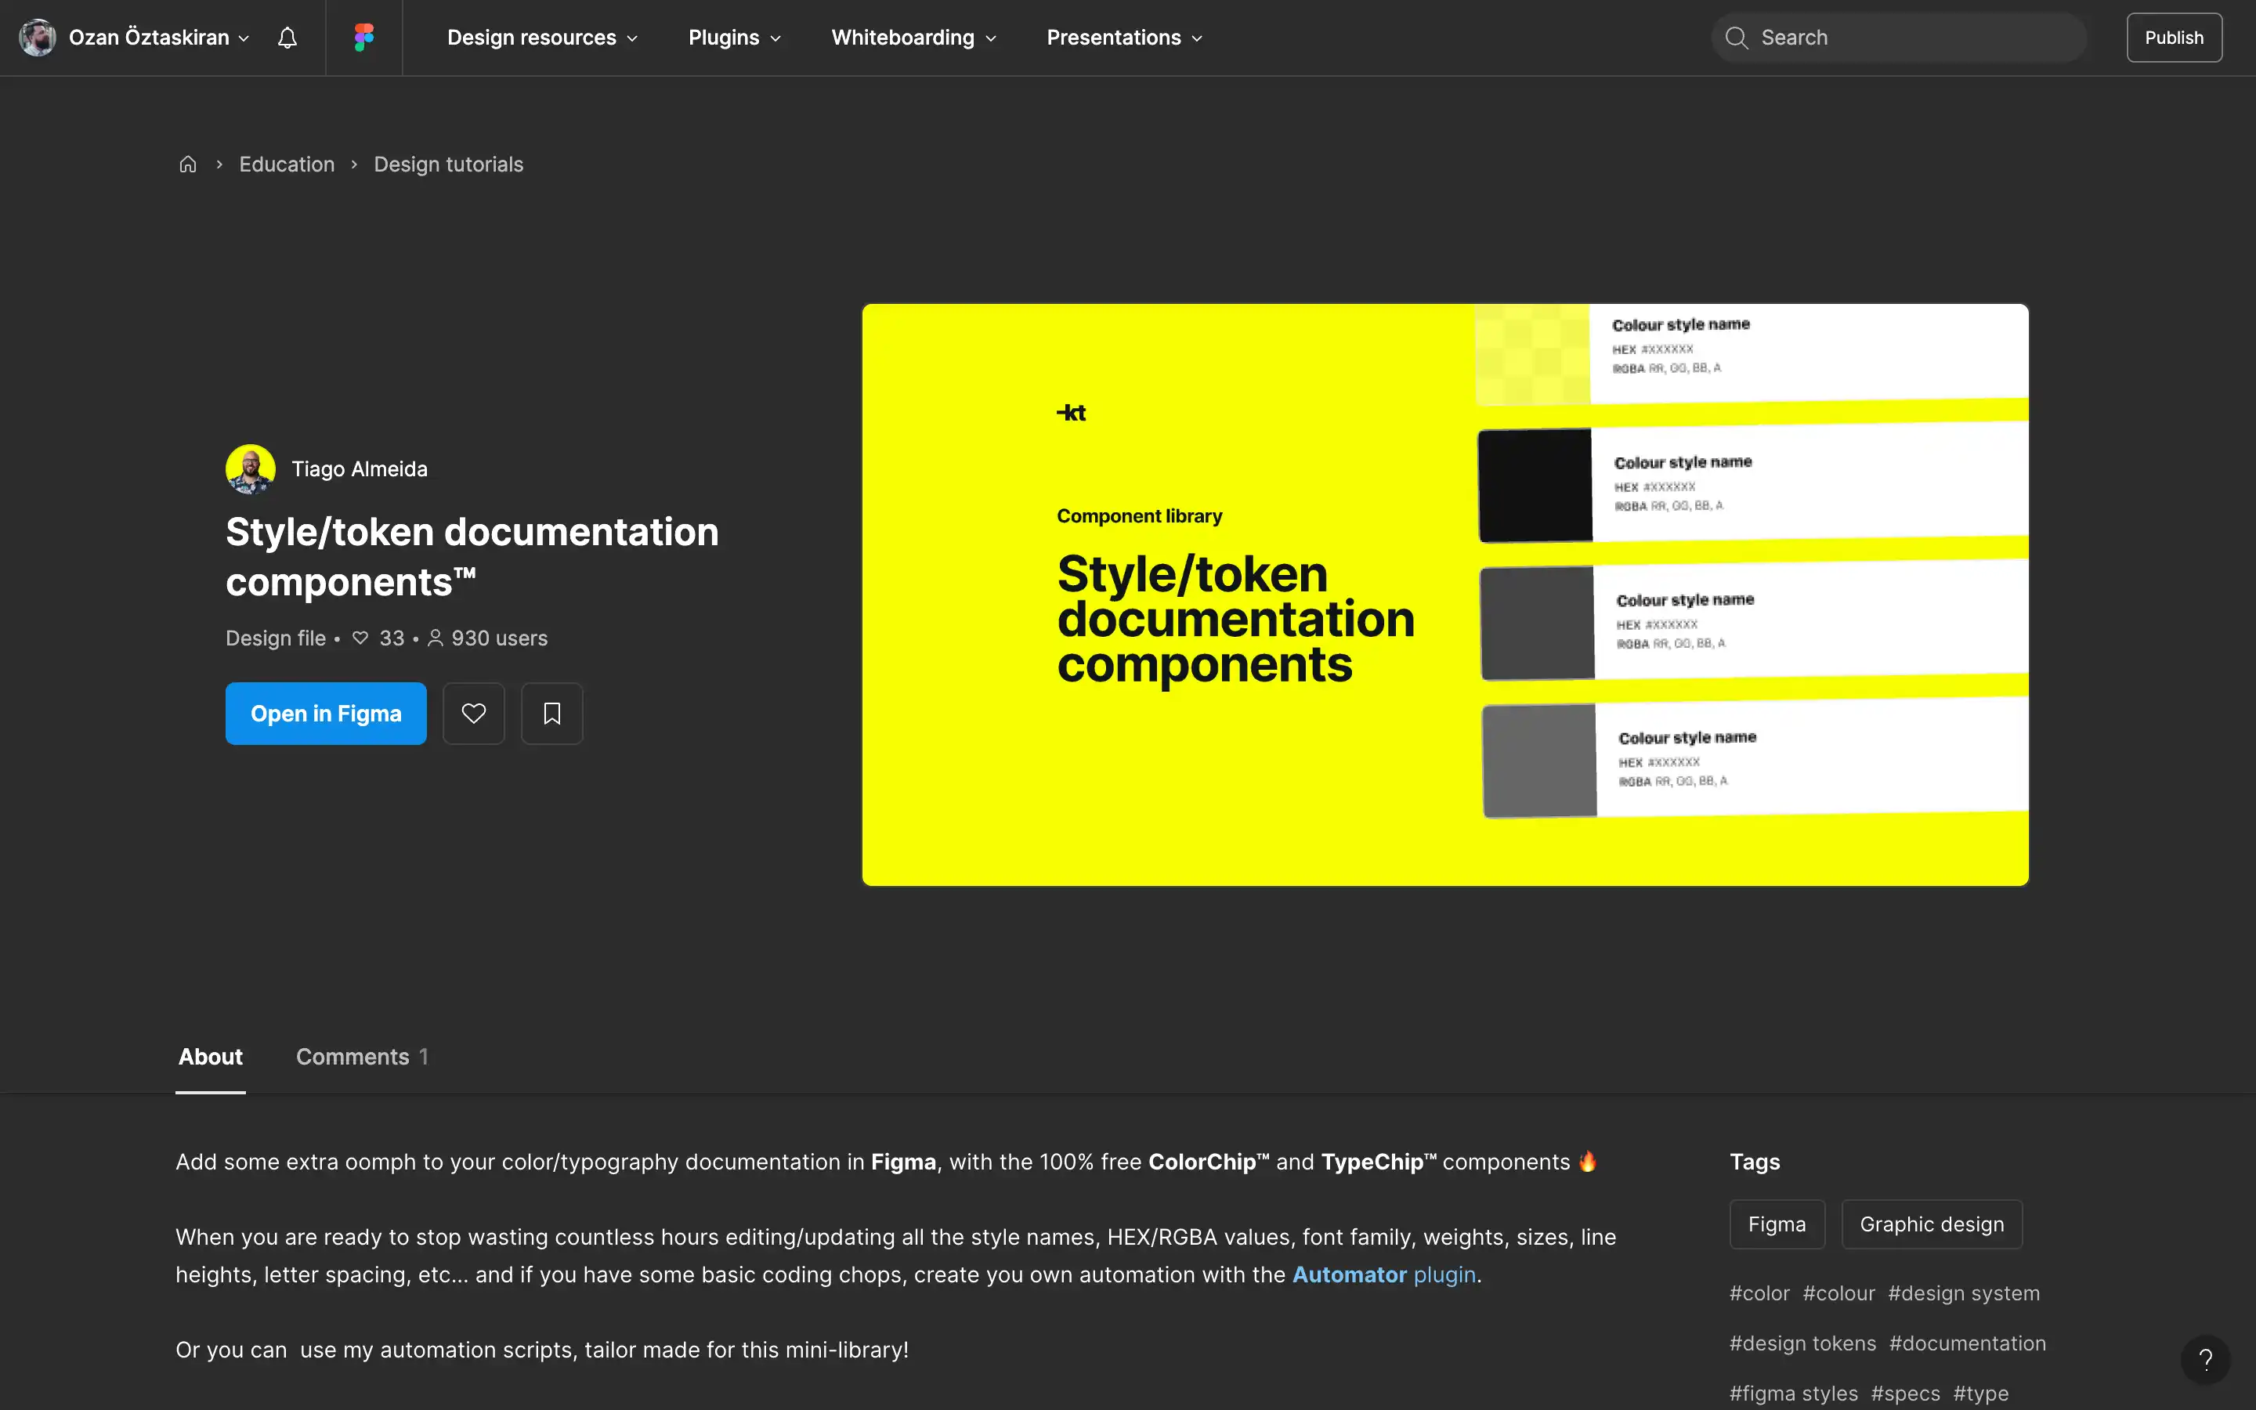The width and height of the screenshot is (2256, 1410).
Task: Select the #design tokens hashtag
Action: point(1803,1343)
